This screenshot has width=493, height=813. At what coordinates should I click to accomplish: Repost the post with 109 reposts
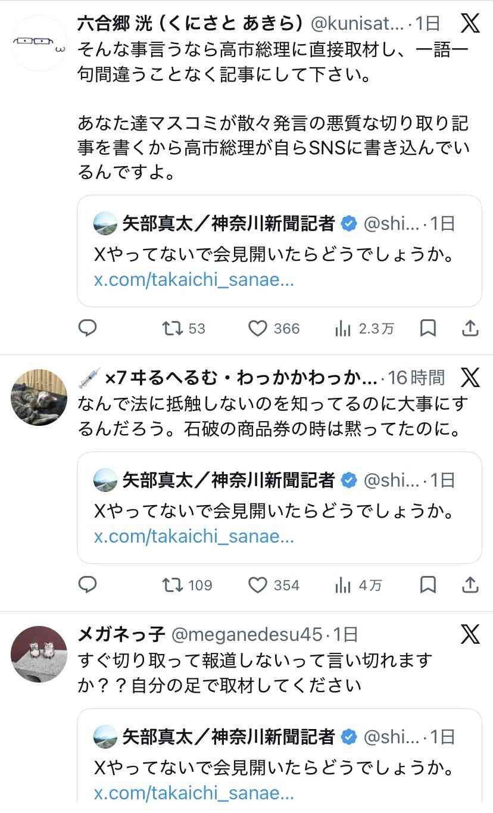point(173,585)
